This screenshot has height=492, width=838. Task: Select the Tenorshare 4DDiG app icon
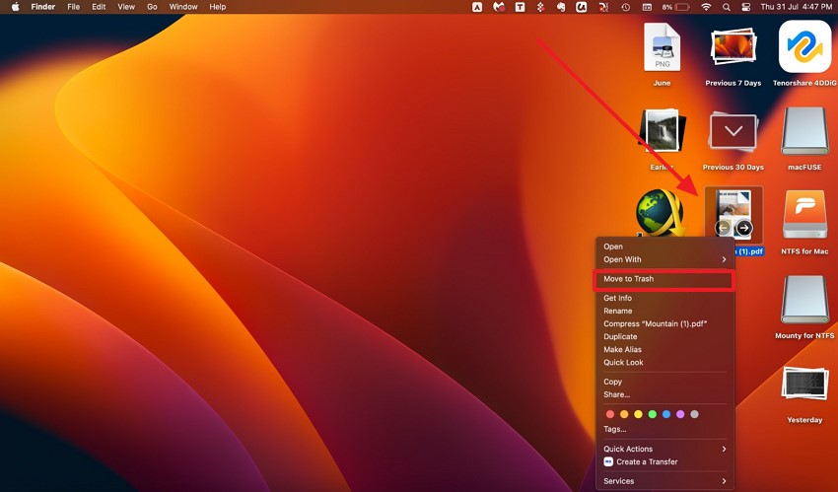click(x=804, y=46)
